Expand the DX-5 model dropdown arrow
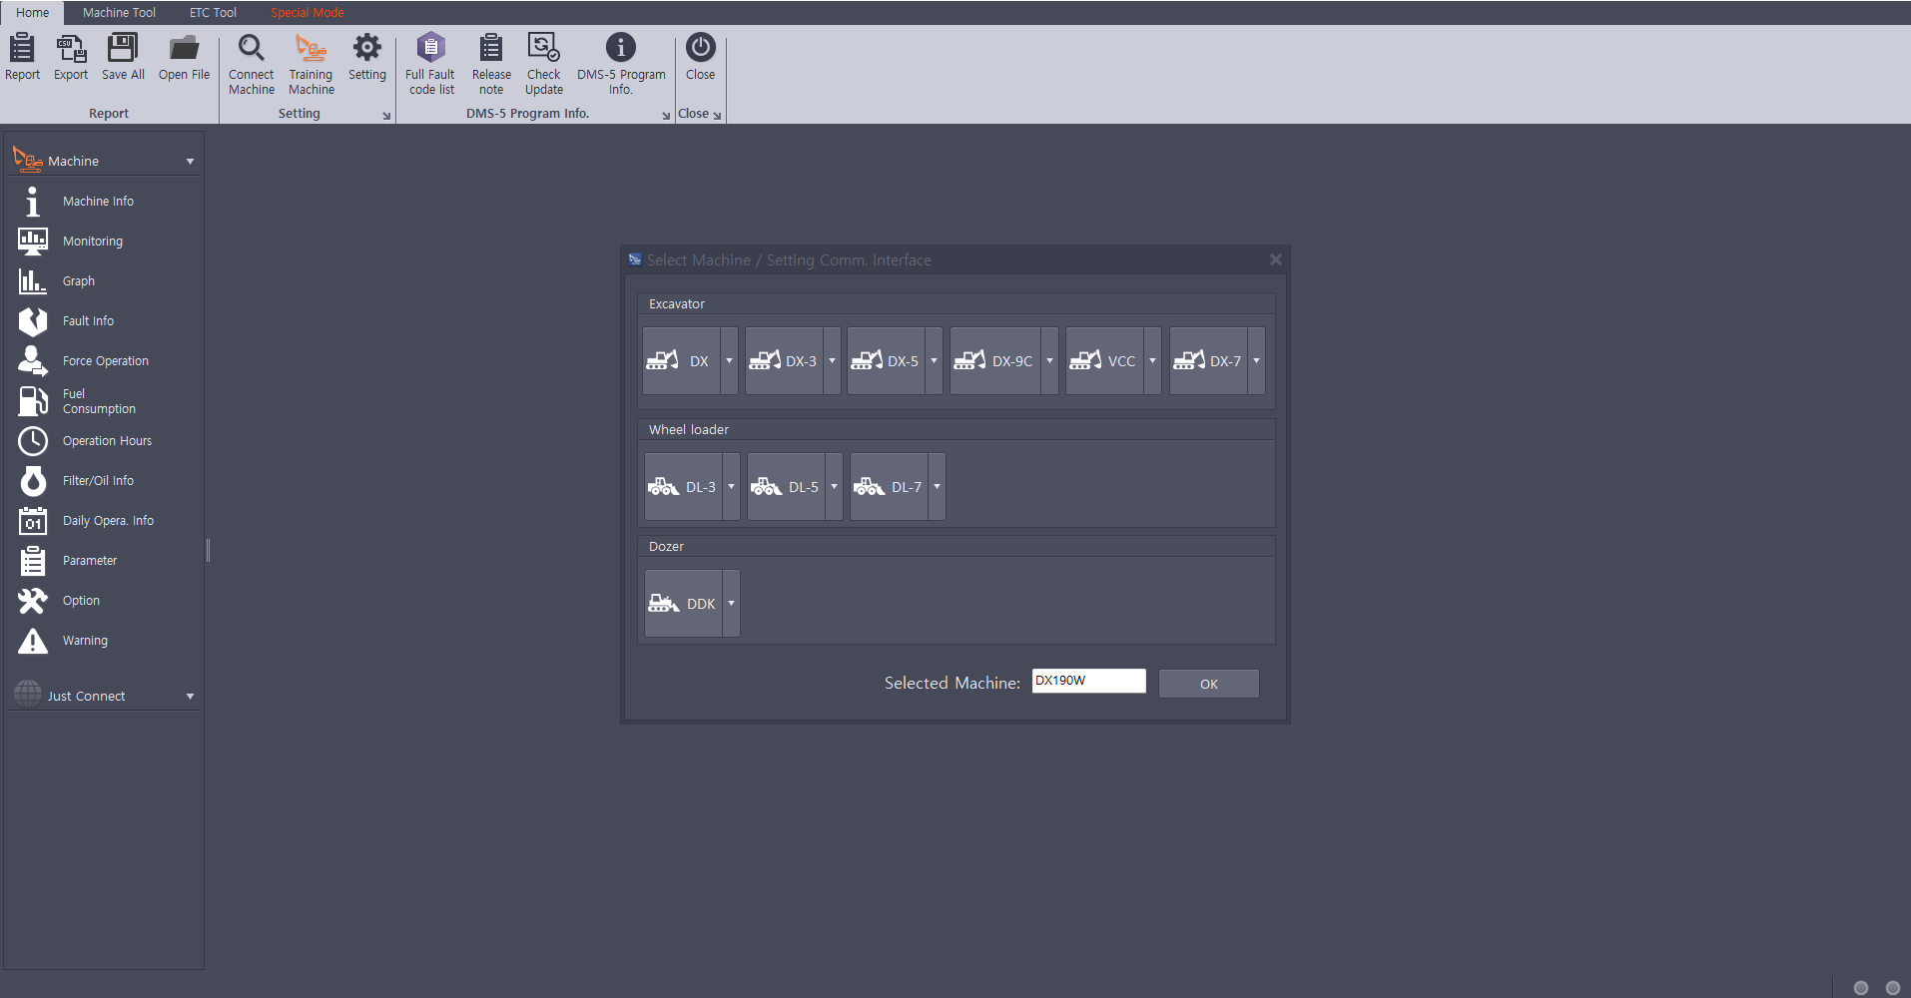 click(935, 361)
